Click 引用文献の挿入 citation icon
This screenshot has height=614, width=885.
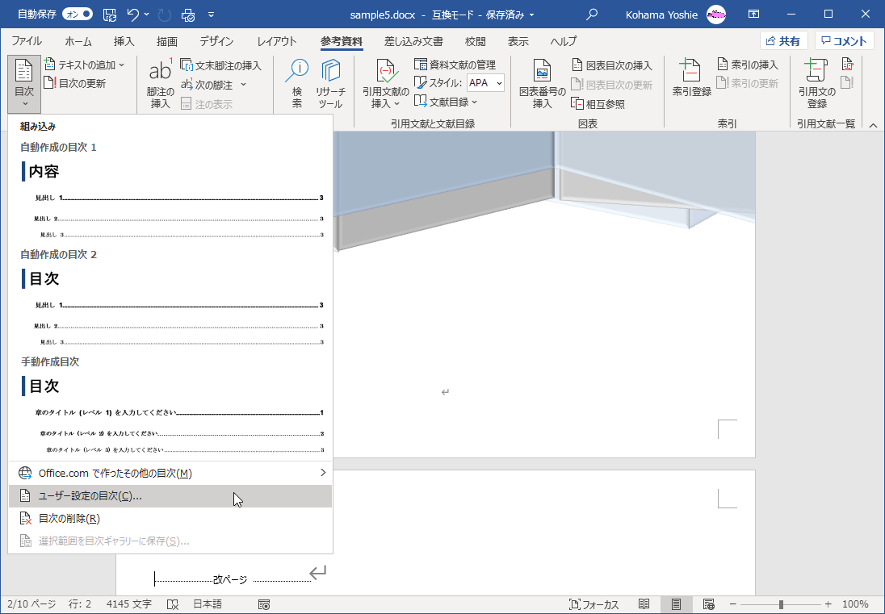(x=386, y=83)
